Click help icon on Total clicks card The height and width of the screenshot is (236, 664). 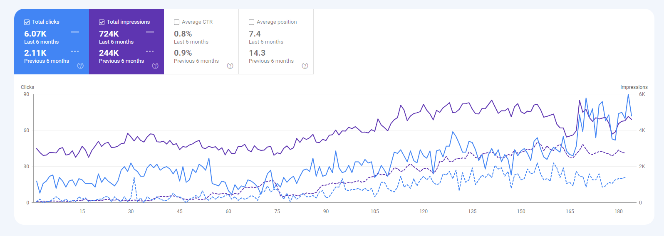[x=80, y=66]
